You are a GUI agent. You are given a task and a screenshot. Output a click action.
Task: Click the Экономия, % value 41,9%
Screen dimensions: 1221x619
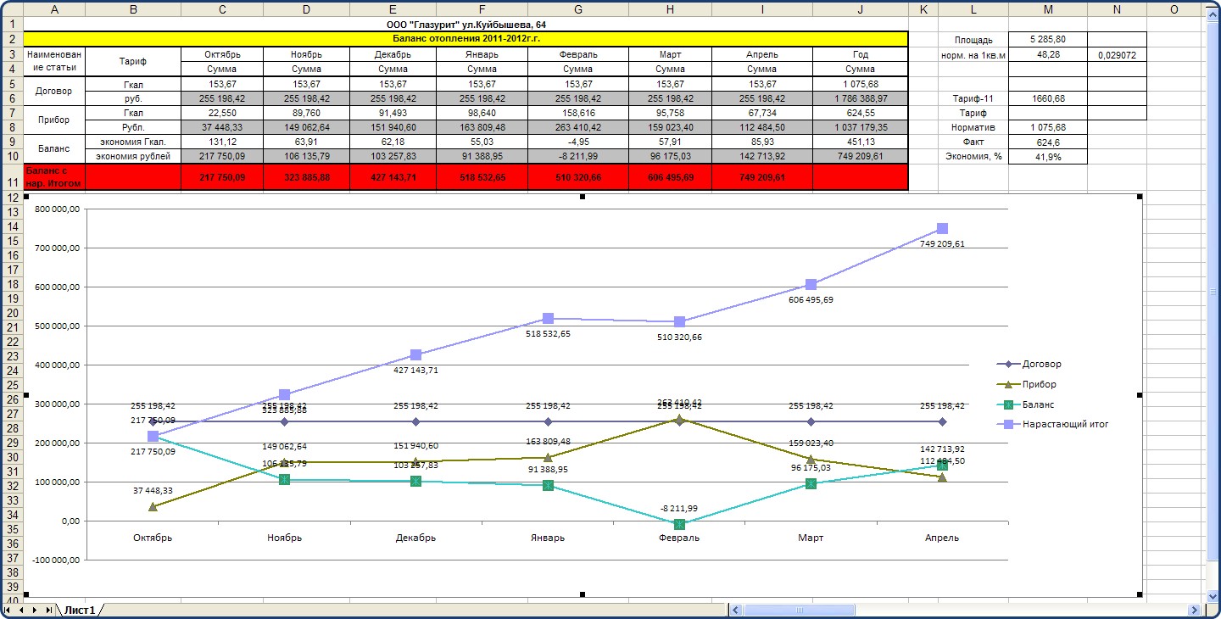1048,157
